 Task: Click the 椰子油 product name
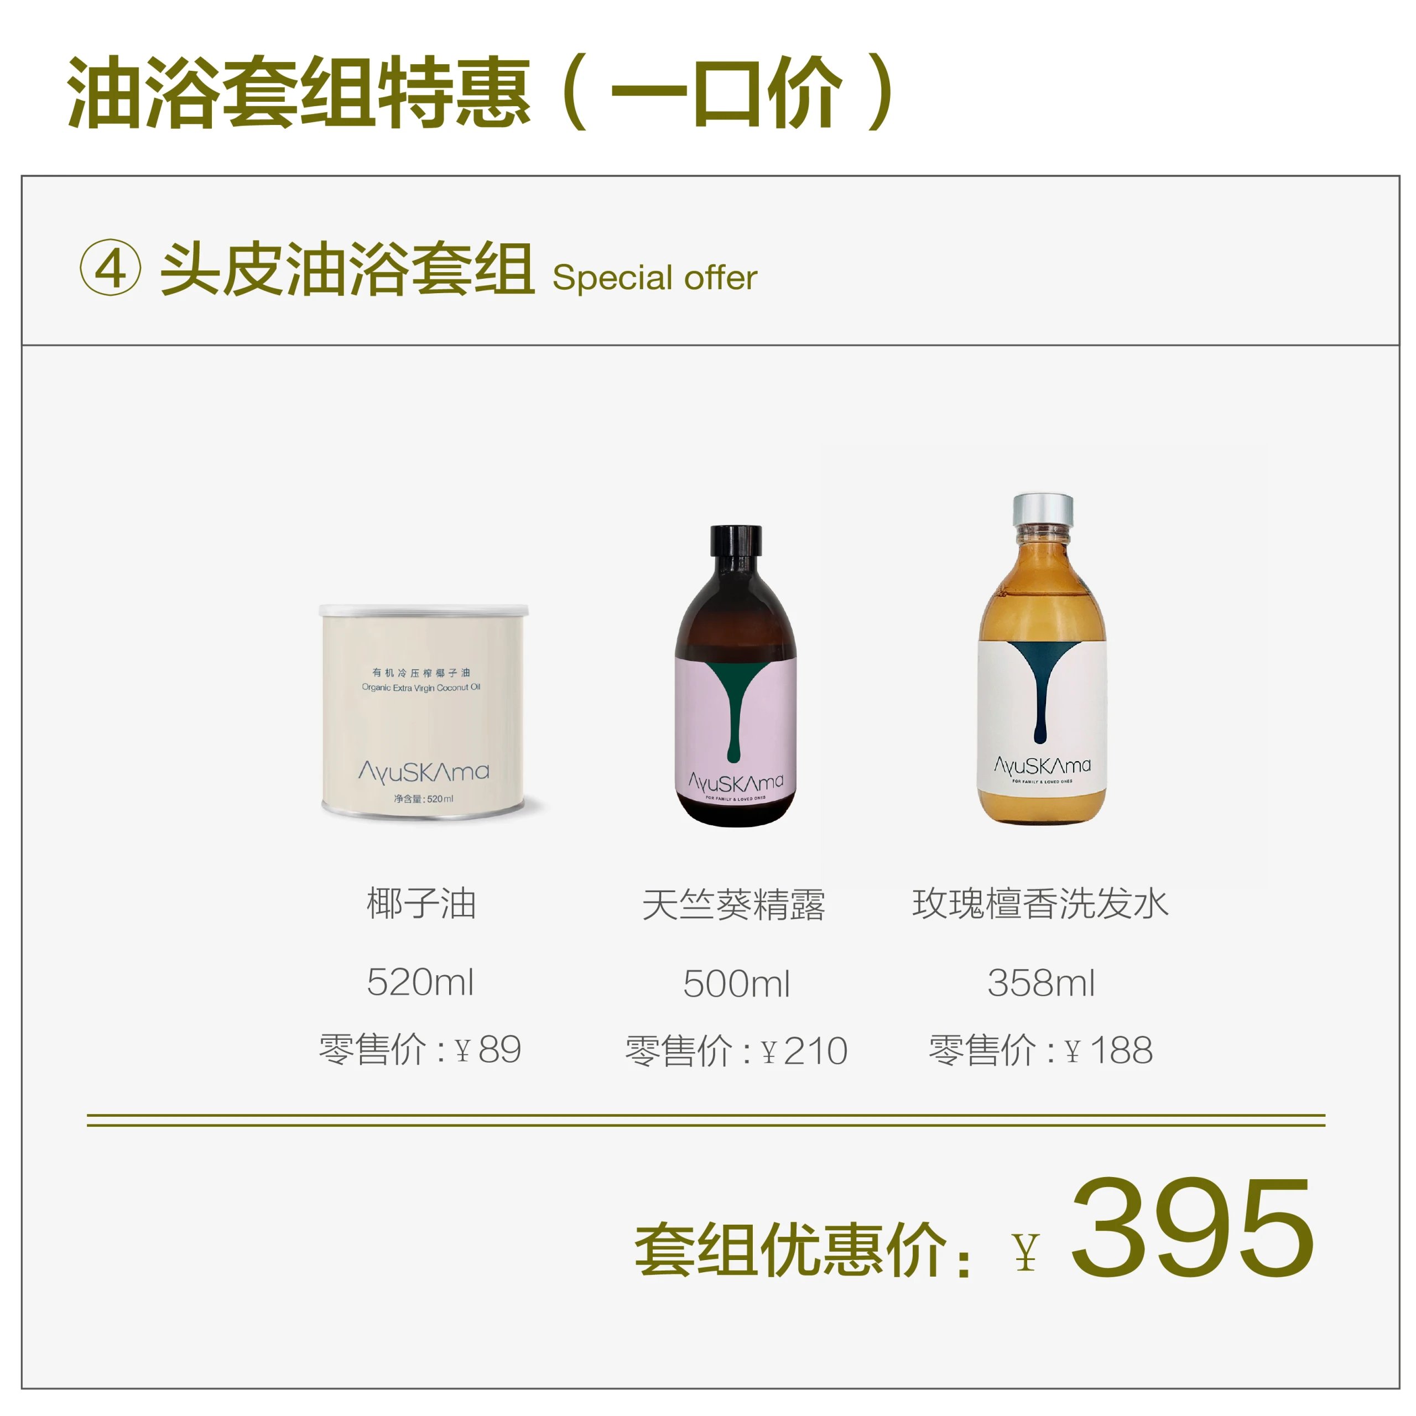coord(421,903)
